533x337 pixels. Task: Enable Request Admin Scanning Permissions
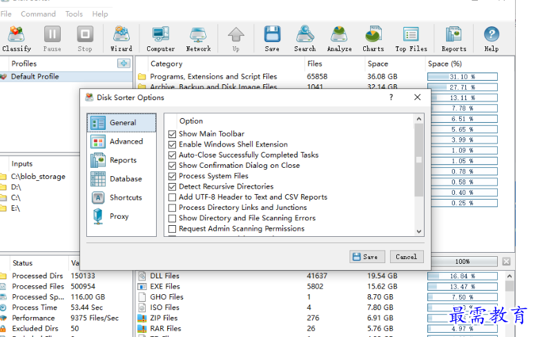point(173,229)
